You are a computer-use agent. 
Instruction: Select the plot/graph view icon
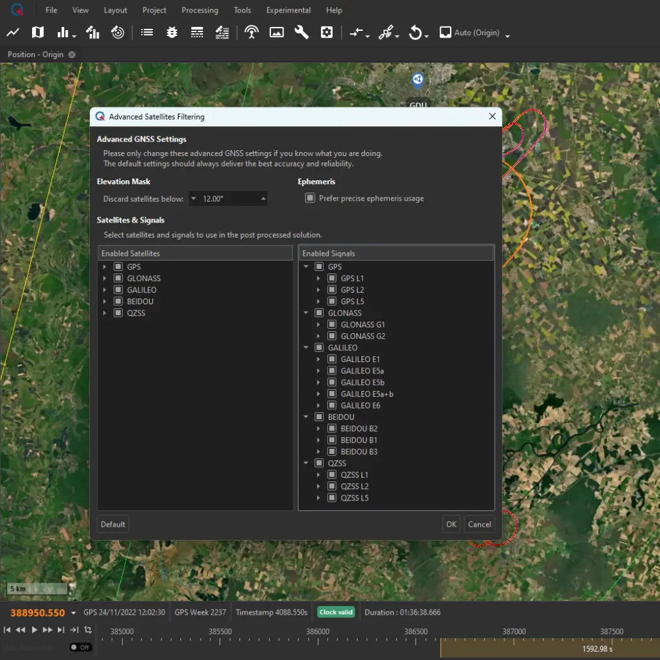click(x=13, y=32)
